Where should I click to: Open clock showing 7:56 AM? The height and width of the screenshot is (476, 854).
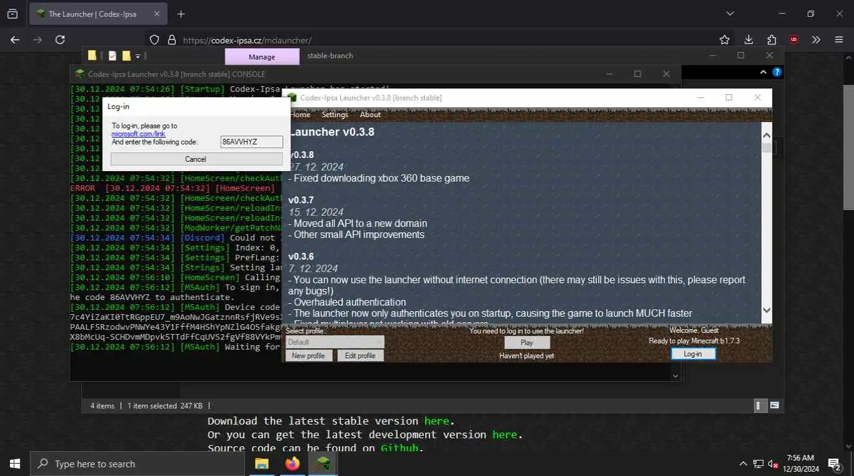click(801, 464)
